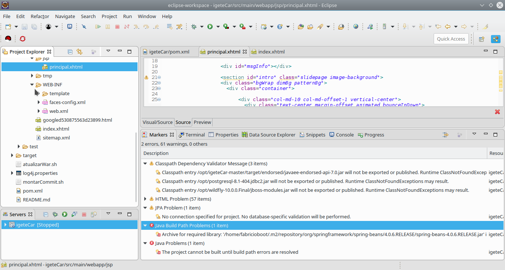Click Skip All Breakpoints icon
Screen dimensions: 505x270
pyautogui.click(x=84, y=27)
